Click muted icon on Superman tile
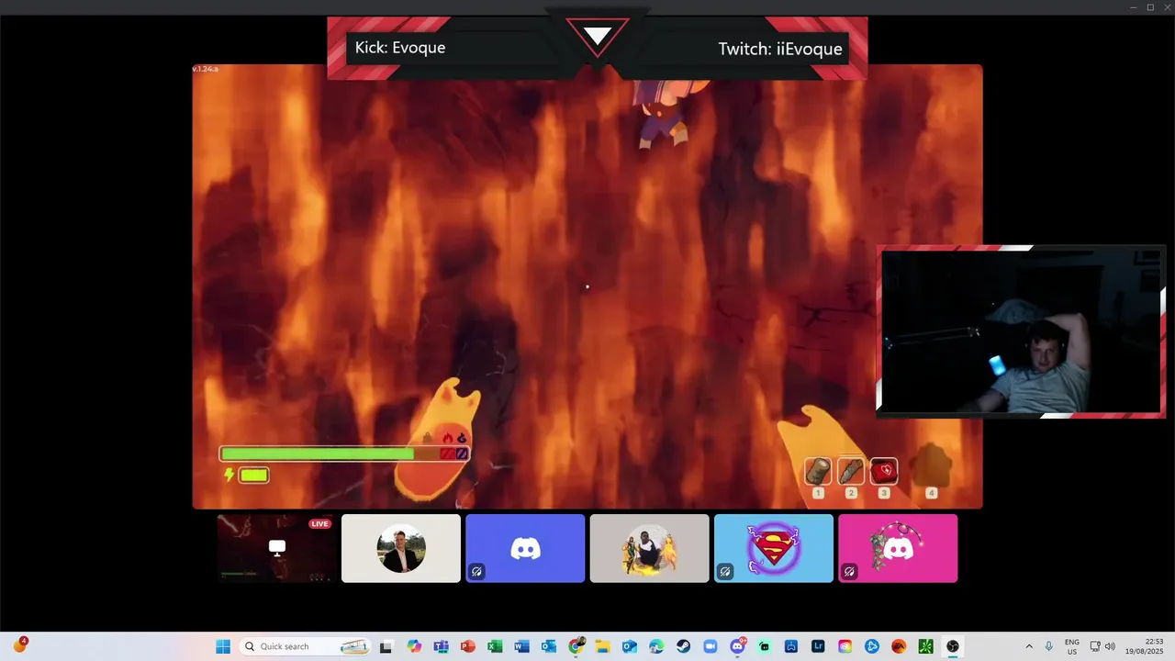Screen dimensions: 1175x661 coord(725,571)
